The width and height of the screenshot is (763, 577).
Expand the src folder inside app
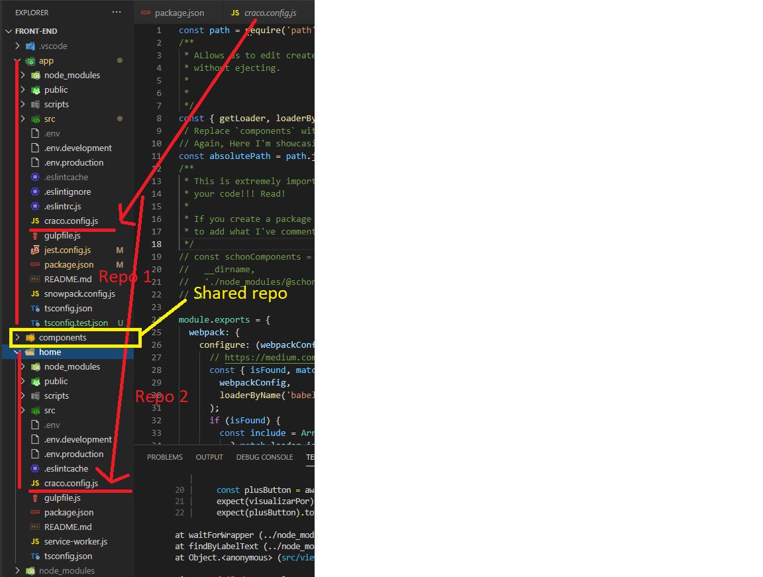(23, 119)
